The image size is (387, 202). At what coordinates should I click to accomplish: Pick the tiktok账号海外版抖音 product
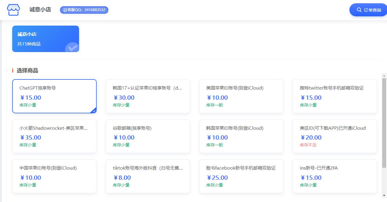(148, 176)
